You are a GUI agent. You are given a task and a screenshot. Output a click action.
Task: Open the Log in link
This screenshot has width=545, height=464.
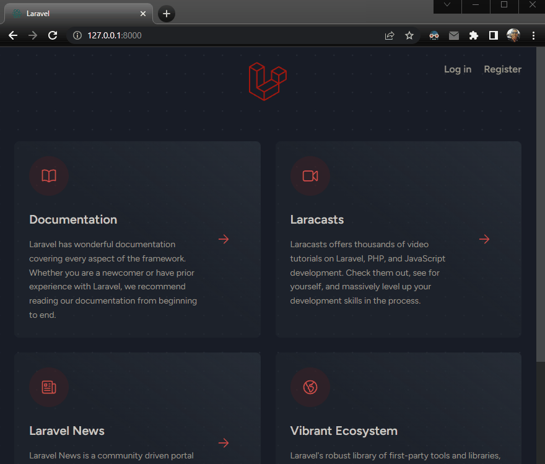coord(458,69)
